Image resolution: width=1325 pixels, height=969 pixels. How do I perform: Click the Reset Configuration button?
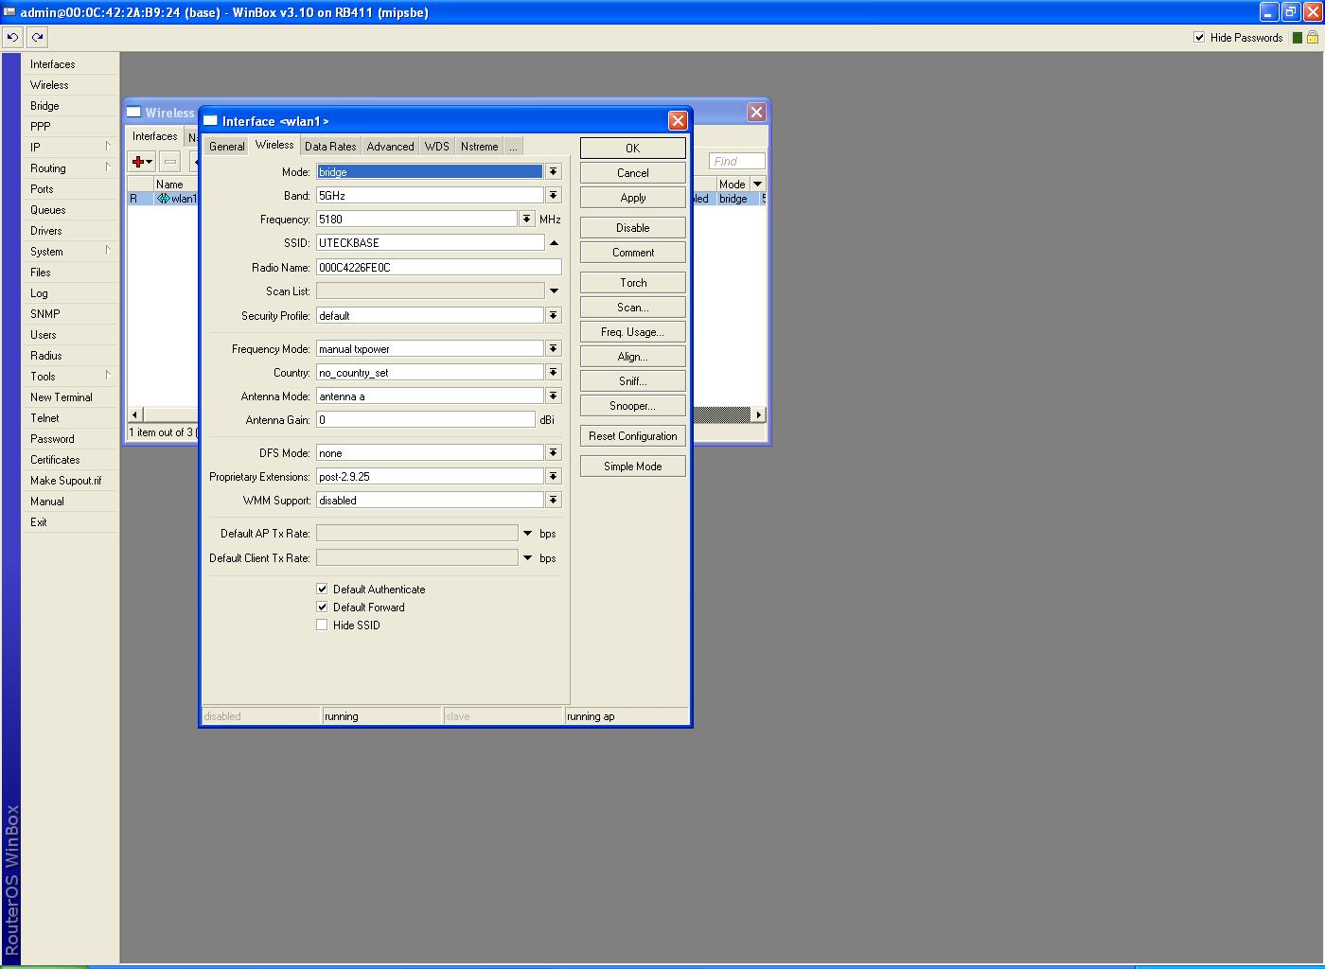pos(633,436)
